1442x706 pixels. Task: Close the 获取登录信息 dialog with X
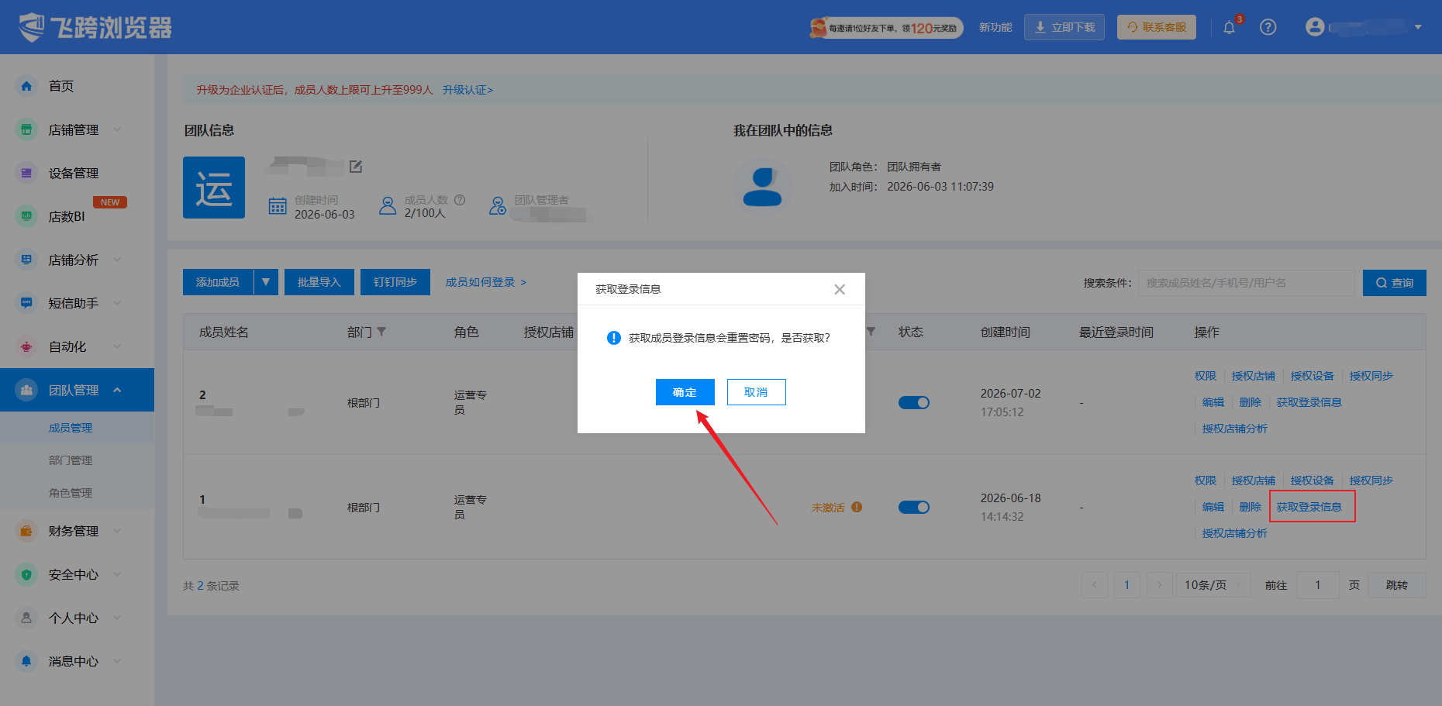click(840, 289)
